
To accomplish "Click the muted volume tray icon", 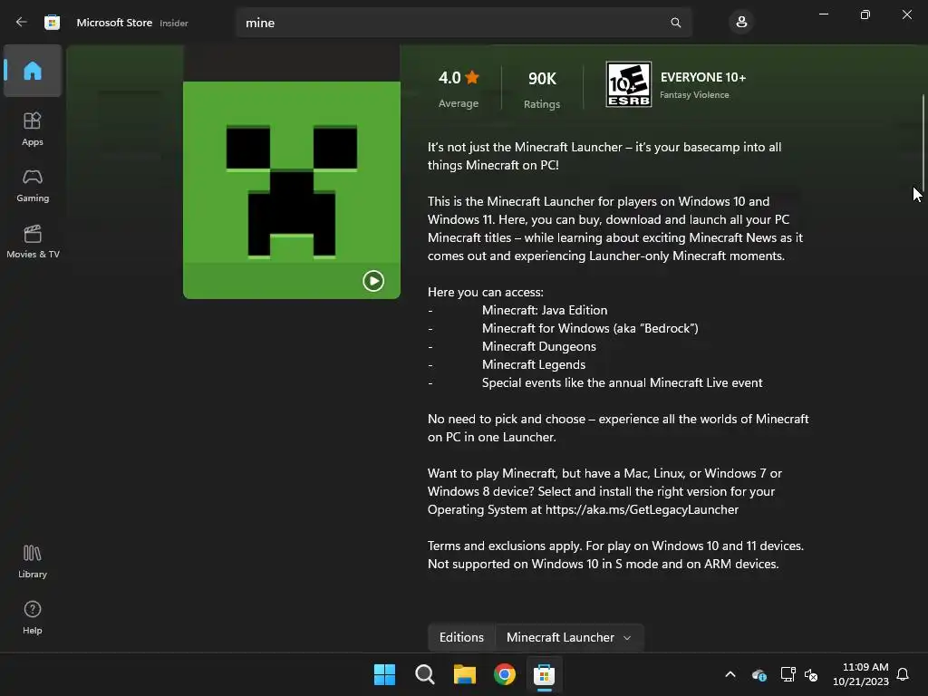I will pyautogui.click(x=811, y=674).
